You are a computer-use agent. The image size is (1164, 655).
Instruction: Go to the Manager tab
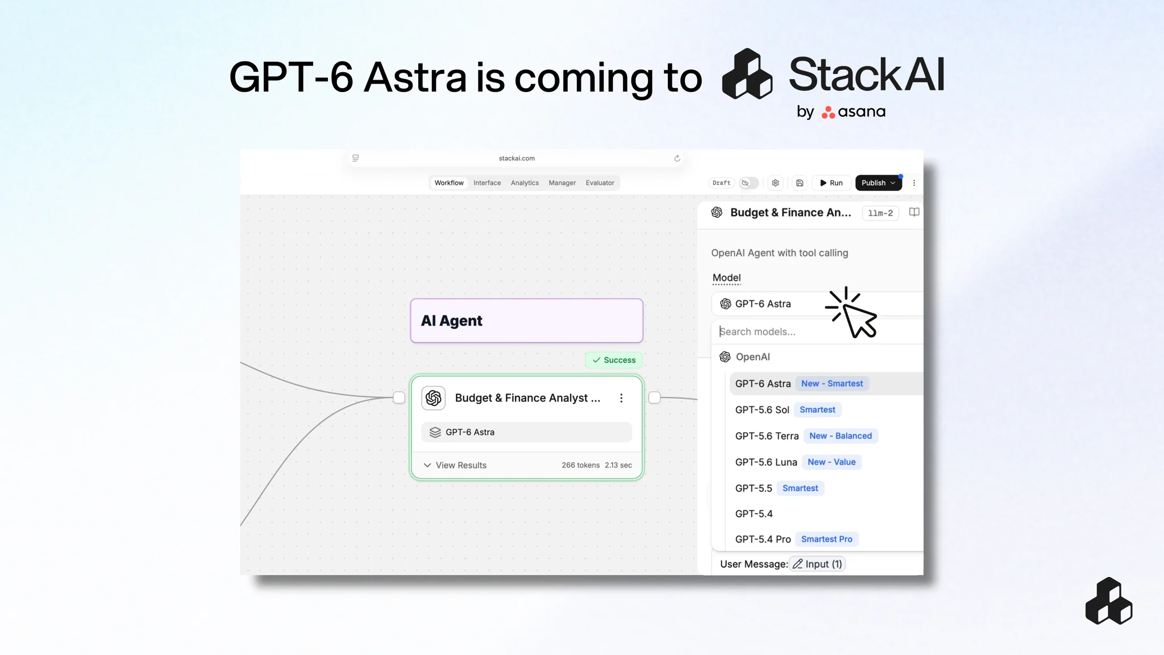pos(562,183)
